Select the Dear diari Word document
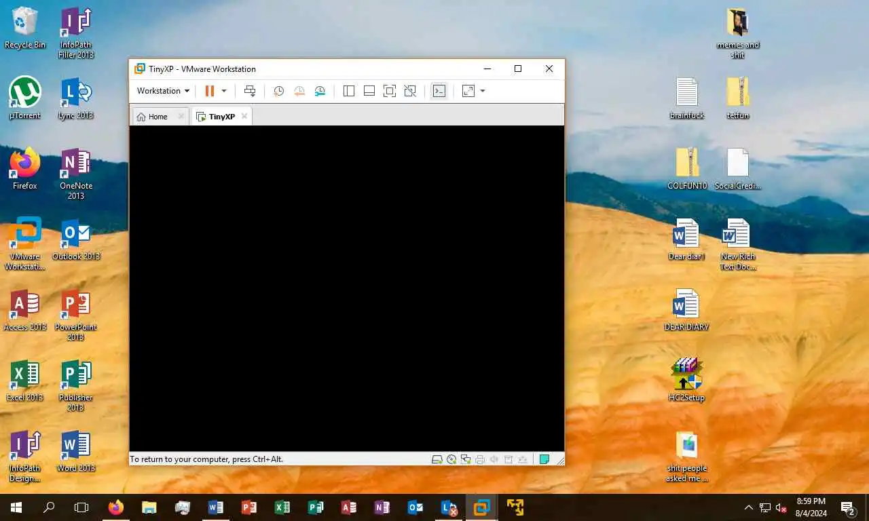Image resolution: width=869 pixels, height=521 pixels. (687, 239)
